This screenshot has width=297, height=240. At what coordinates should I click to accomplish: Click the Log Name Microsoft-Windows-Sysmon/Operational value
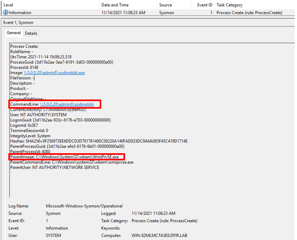pyautogui.click(x=84, y=206)
